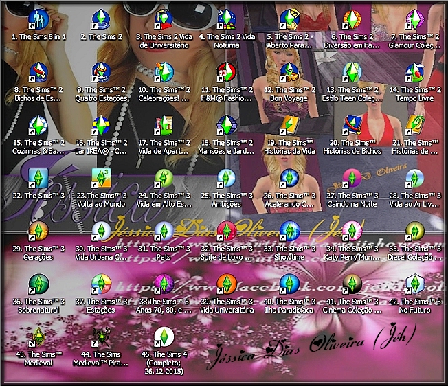Click the 13. Estilo Teen Coleção icon
Image resolution: width=448 pixels, height=386 pixels.
352,73
